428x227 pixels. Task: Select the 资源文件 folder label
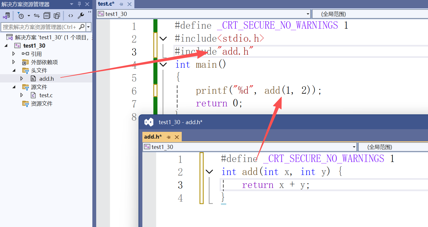[42, 103]
